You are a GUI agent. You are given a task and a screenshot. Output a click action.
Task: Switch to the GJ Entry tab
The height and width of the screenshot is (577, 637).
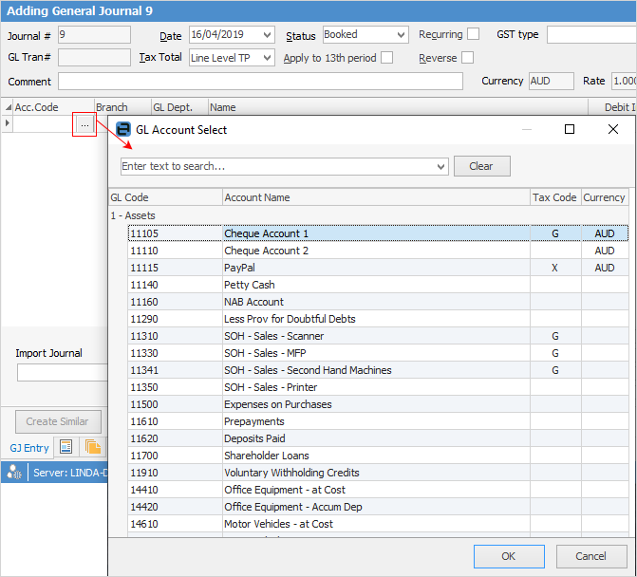pyautogui.click(x=29, y=448)
